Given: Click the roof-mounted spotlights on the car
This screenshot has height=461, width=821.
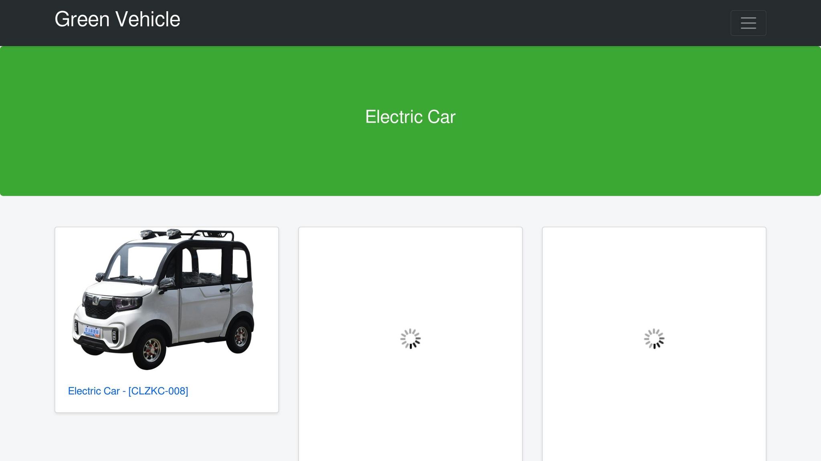Looking at the screenshot, I should point(160,233).
